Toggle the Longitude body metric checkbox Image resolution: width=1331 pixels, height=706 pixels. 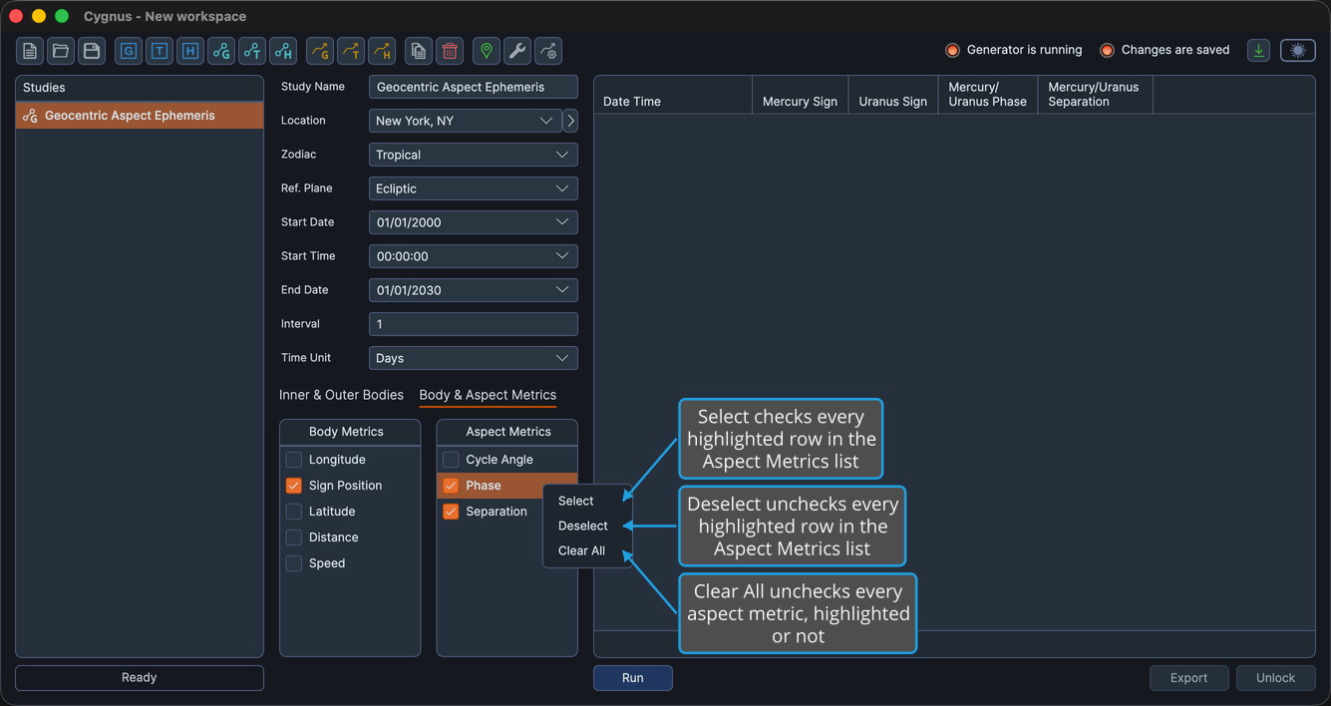click(294, 460)
